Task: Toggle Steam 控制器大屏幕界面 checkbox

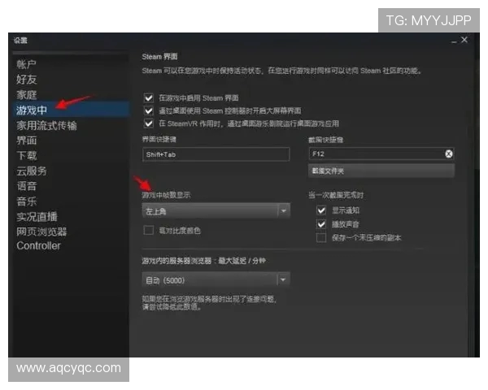Action: coord(149,110)
